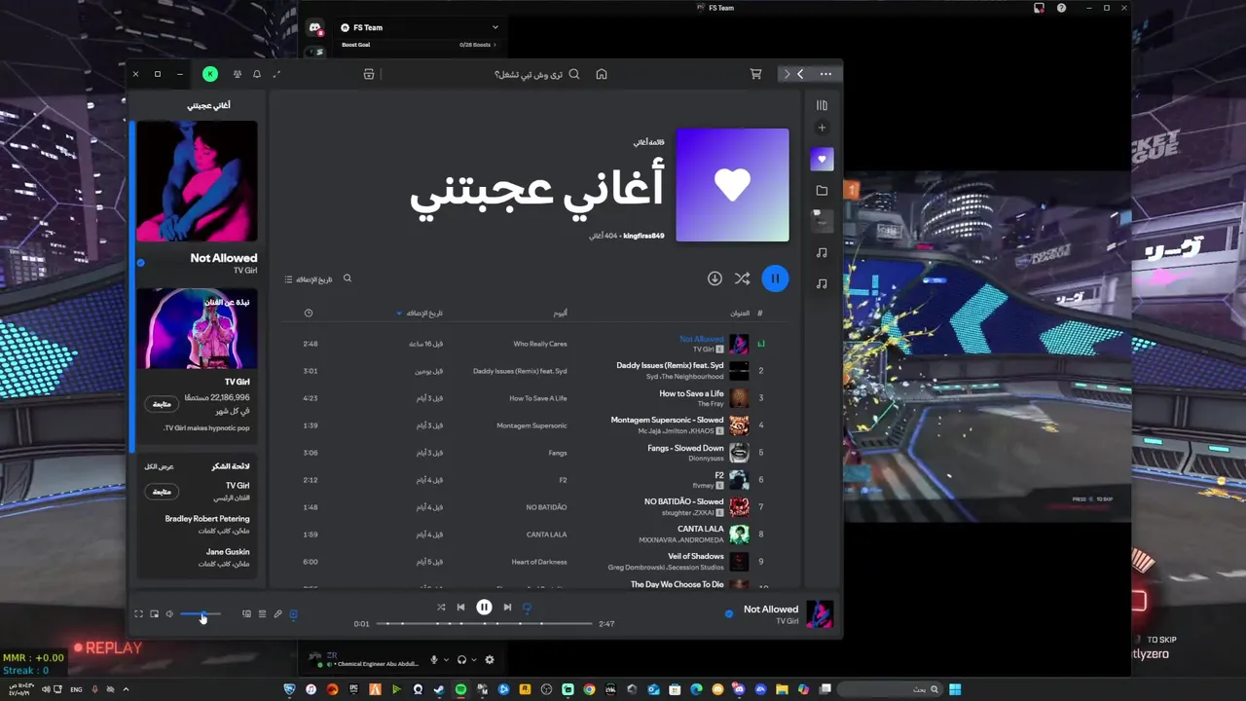Sort by duration clock column icon
The image size is (1246, 701).
(x=309, y=314)
